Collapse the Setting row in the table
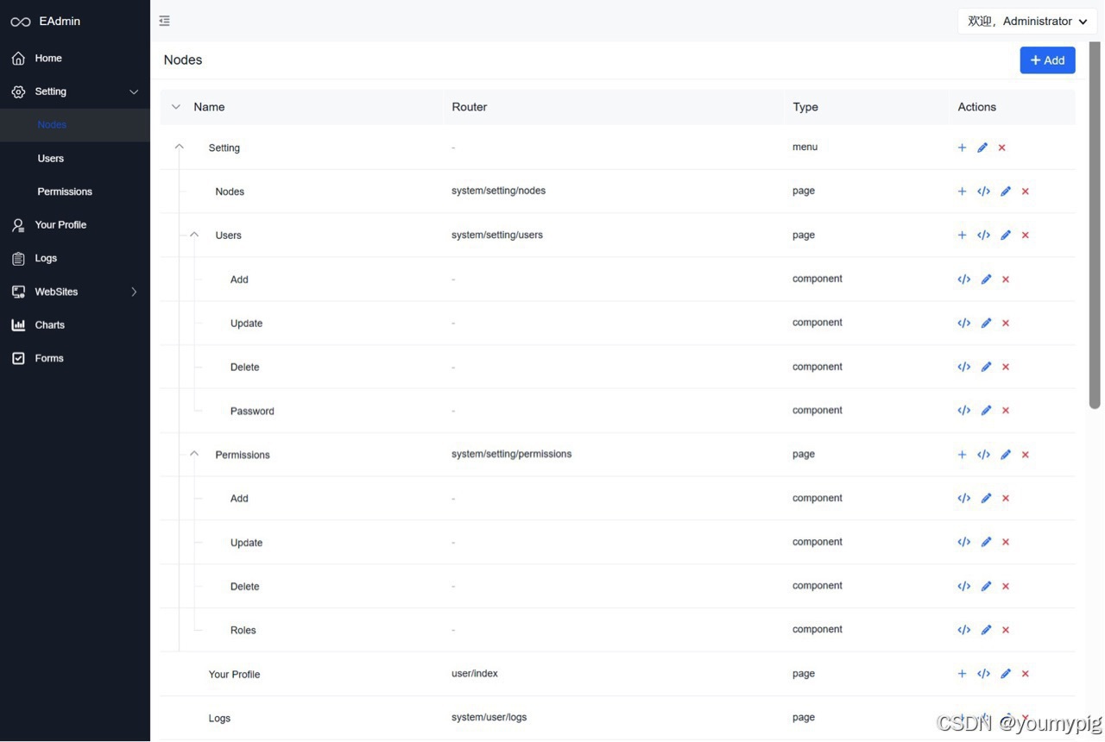 180,147
